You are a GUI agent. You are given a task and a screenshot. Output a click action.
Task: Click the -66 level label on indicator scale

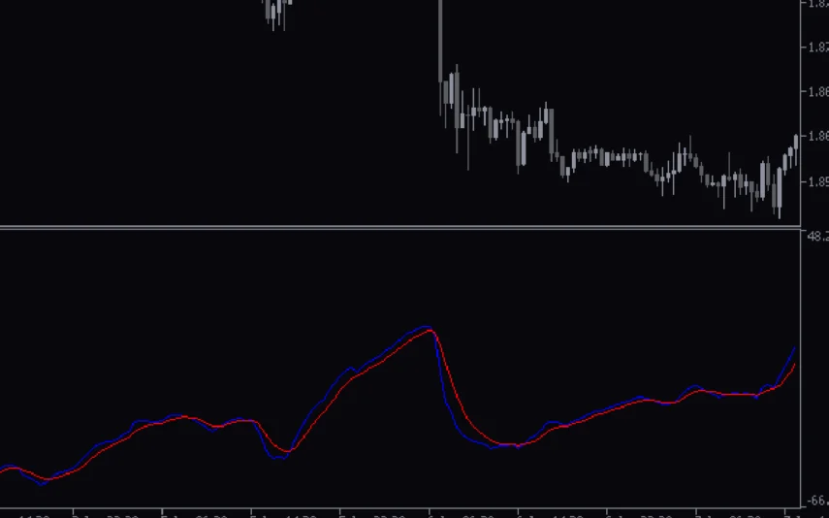(817, 501)
